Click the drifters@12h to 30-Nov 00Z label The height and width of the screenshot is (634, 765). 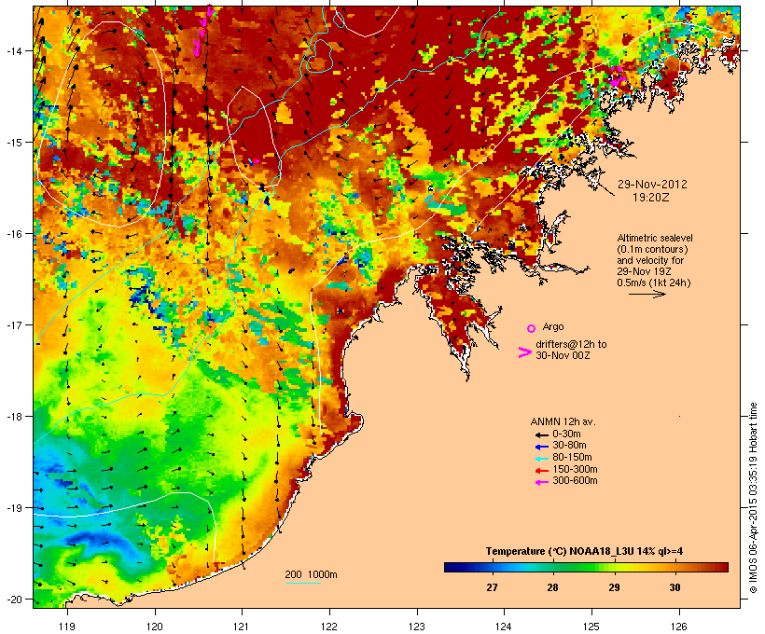pyautogui.click(x=571, y=350)
